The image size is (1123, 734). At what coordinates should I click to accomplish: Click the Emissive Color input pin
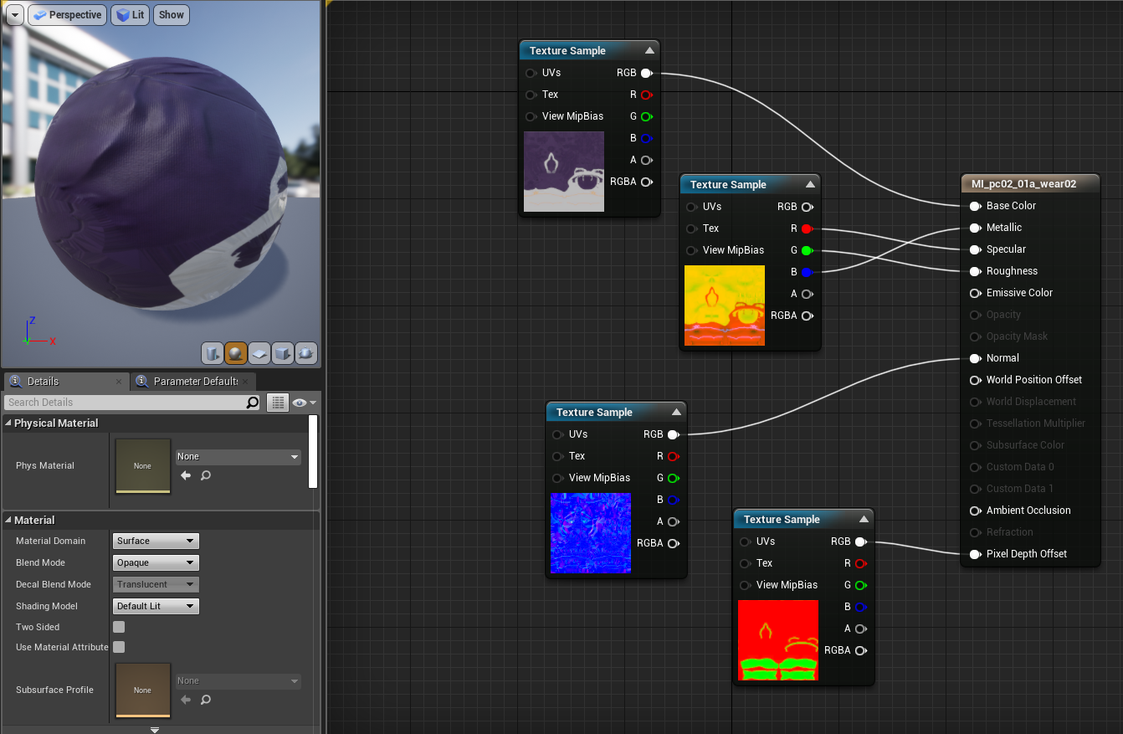[975, 293]
